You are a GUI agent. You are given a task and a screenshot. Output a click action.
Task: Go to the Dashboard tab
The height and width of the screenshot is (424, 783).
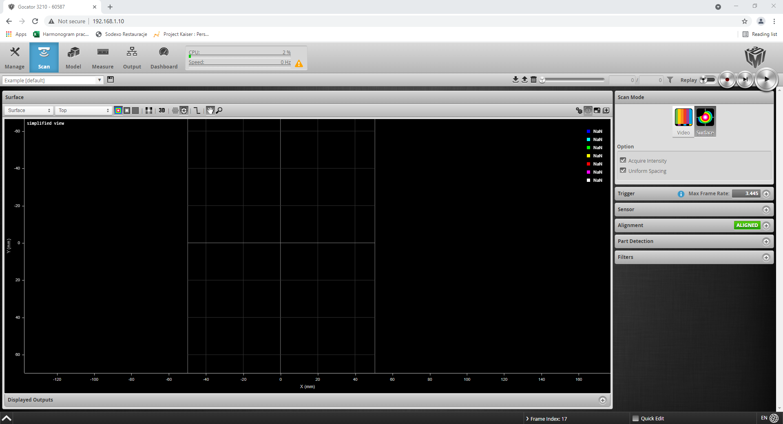(164, 57)
